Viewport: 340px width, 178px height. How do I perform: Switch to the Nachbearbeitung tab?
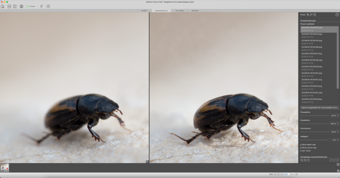[161, 11]
